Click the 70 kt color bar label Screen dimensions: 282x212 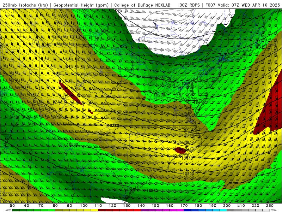(x=41, y=206)
